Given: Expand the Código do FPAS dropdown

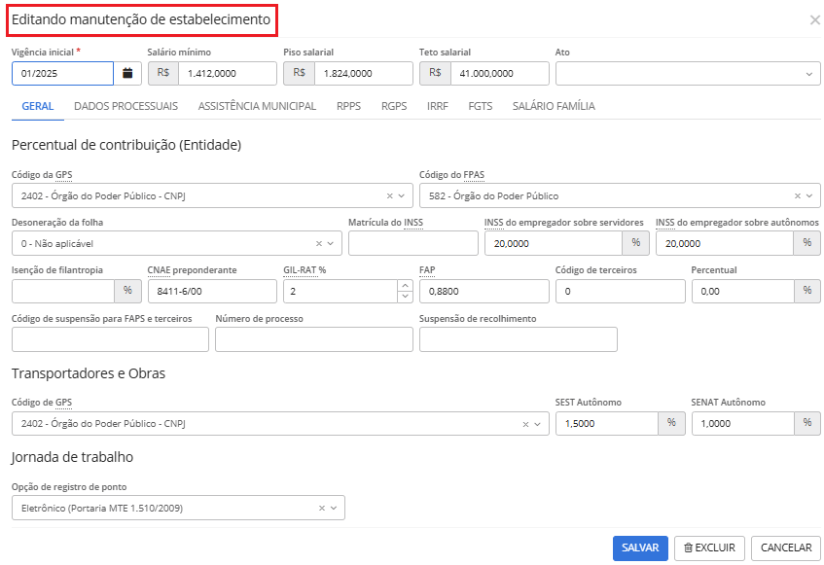Looking at the screenshot, I should 809,195.
